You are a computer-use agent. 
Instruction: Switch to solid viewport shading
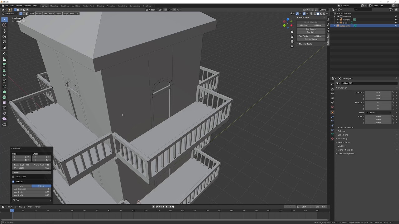318,14
